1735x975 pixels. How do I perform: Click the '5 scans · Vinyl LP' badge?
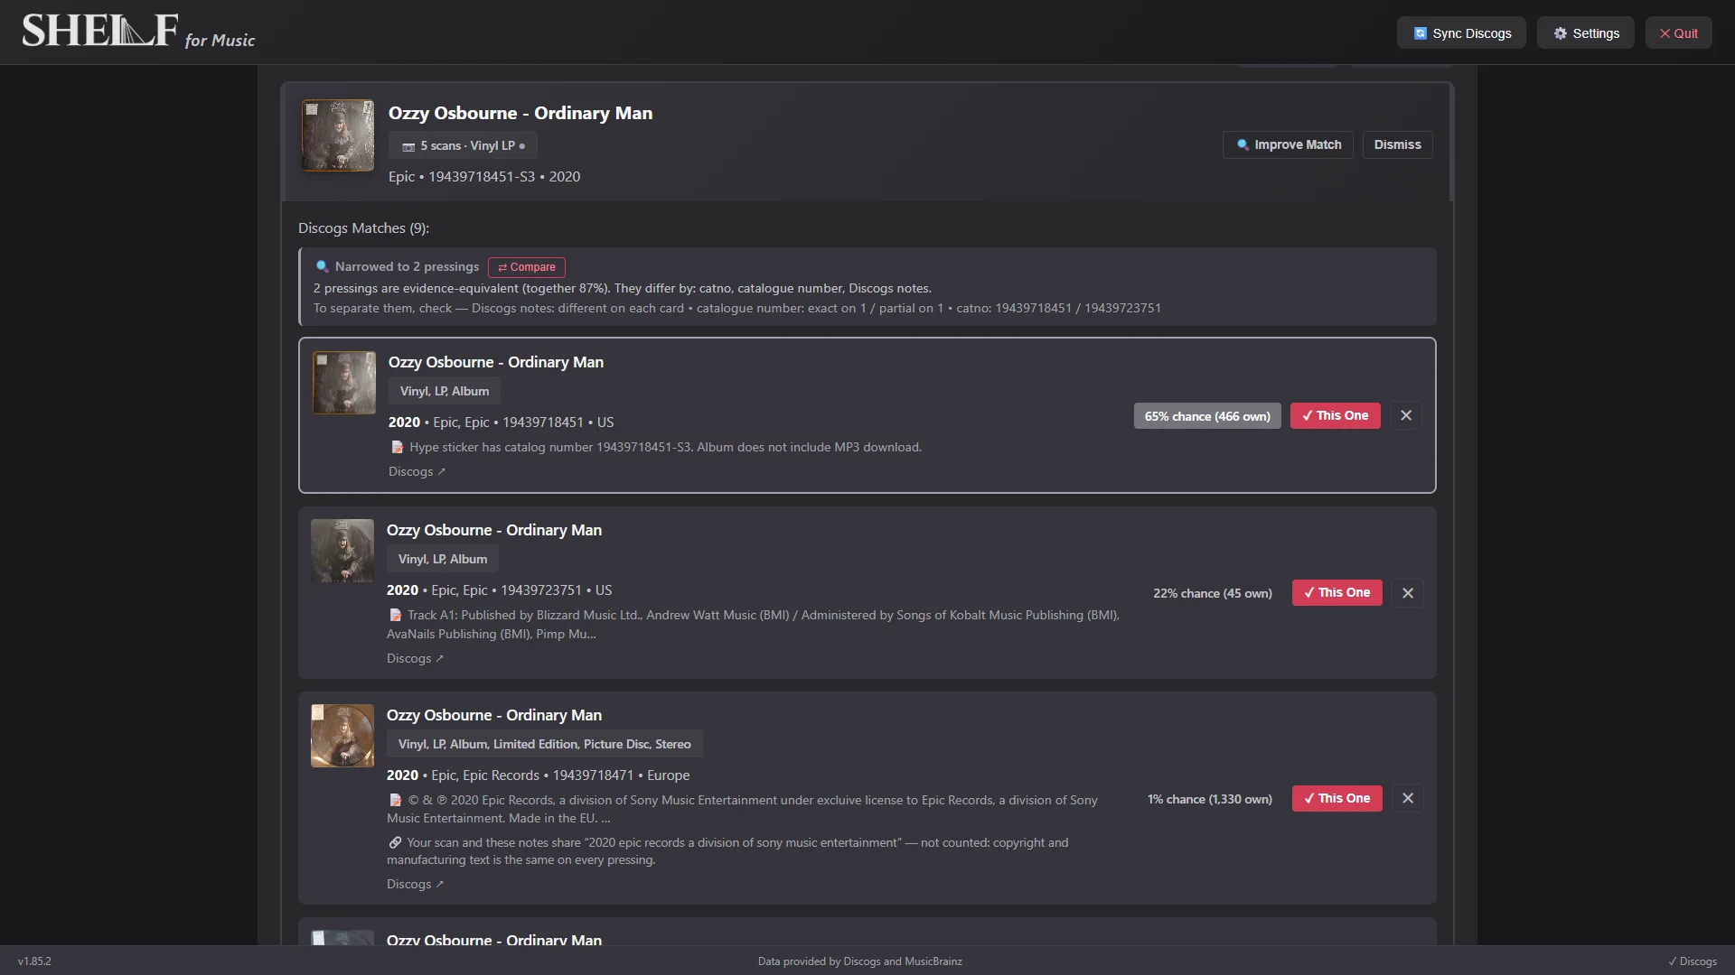[x=463, y=145]
